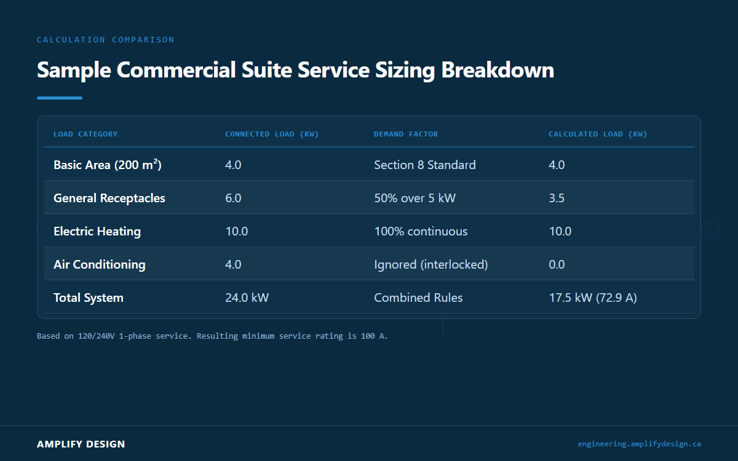The image size is (738, 461).
Task: Click the footnote about 120/240V 1-phase service
Action: coord(212,336)
